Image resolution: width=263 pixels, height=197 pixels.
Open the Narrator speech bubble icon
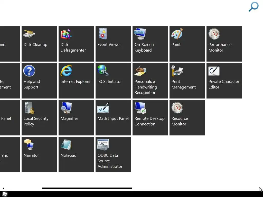pos(29,145)
